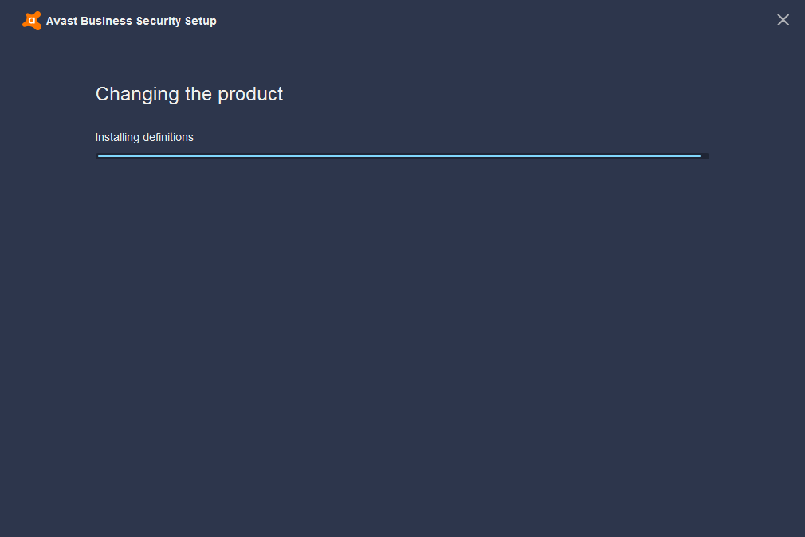
Task: Click the dark unfilled end of progress bar
Action: (x=705, y=156)
